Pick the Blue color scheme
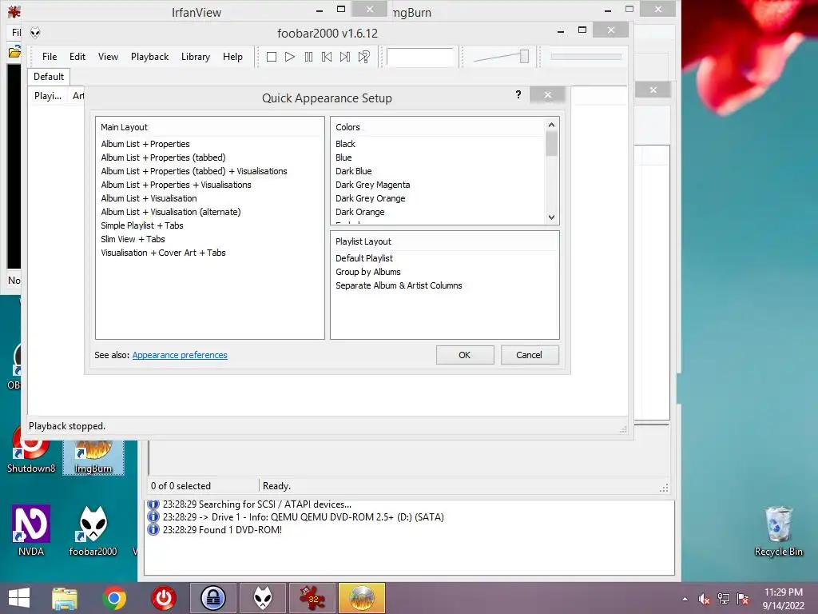The width and height of the screenshot is (818, 614). click(343, 157)
